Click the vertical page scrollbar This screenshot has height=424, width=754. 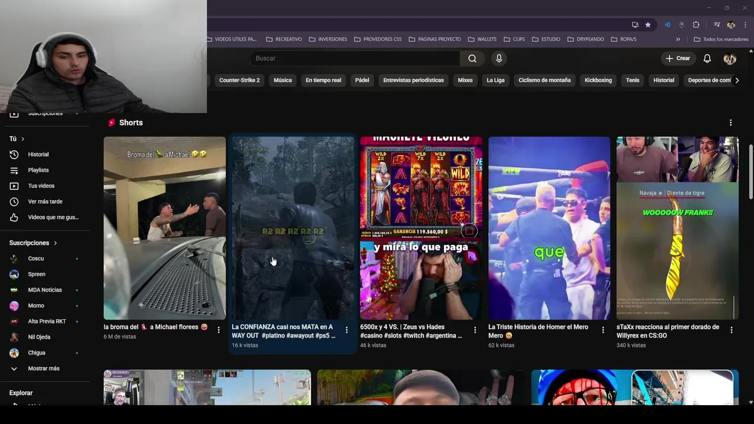pos(750,171)
